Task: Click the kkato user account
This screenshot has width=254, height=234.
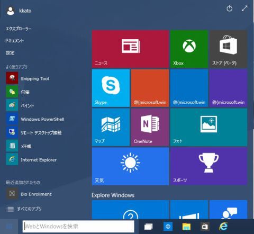Action: point(19,11)
